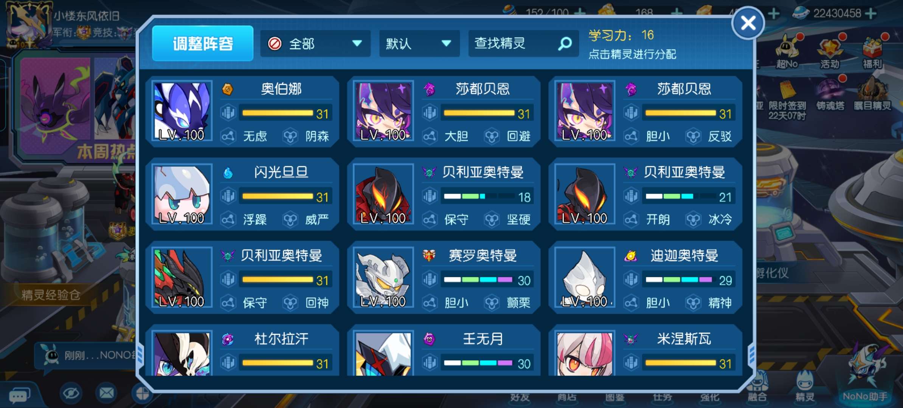Select the 闪光旦旦 spirit card
Viewport: 903px width, 408px height.
point(242,195)
